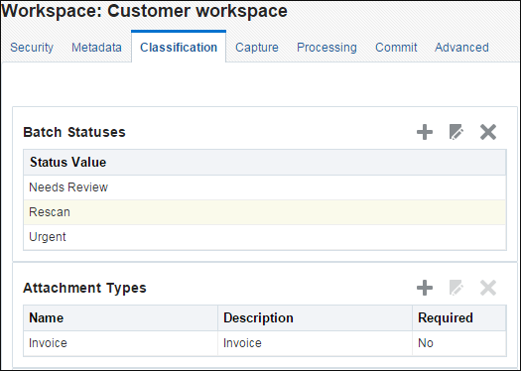The height and width of the screenshot is (371, 521).
Task: Click the disabled edit attachment type icon
Action: click(x=456, y=288)
